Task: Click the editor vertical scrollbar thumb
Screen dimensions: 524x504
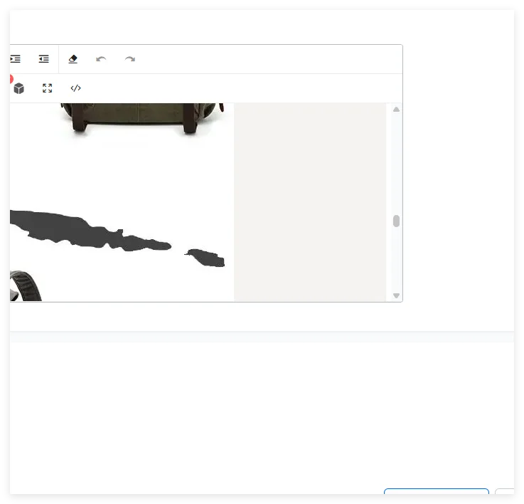Action: point(396,221)
